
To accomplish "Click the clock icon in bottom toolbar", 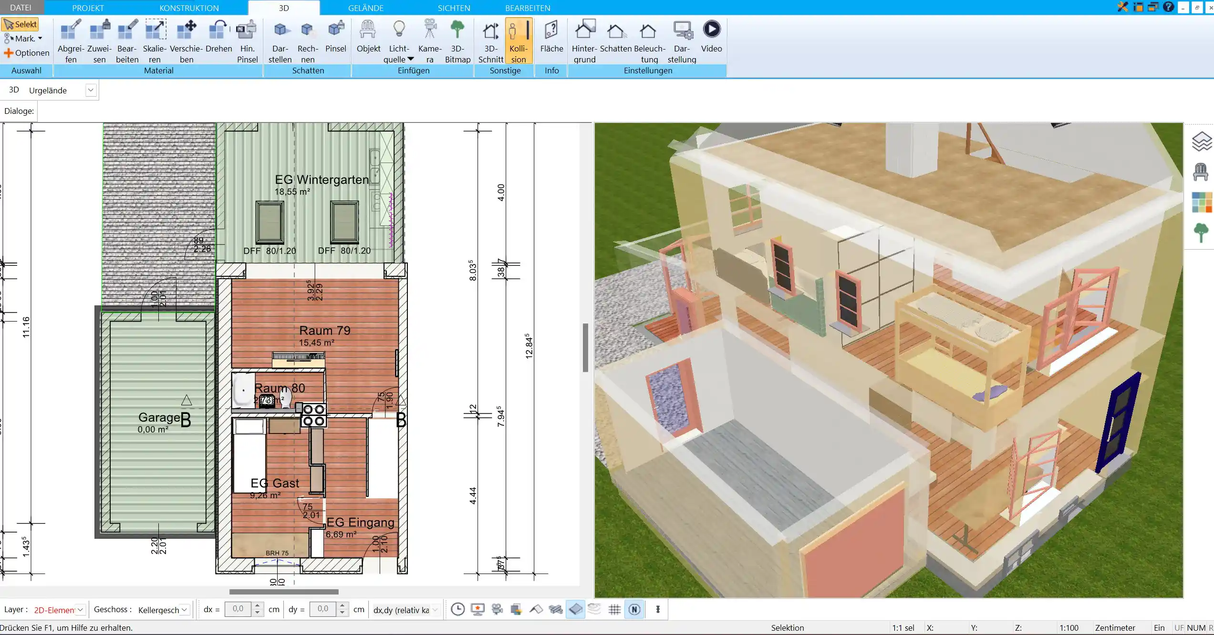I will tap(457, 609).
